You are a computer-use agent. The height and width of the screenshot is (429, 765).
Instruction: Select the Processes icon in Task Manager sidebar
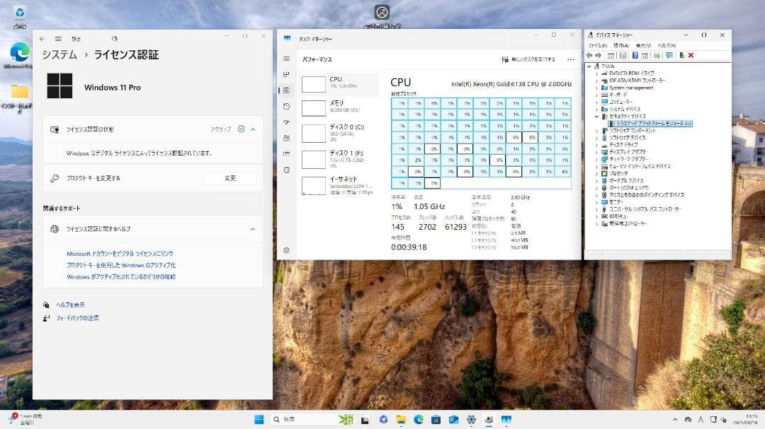[x=286, y=73]
